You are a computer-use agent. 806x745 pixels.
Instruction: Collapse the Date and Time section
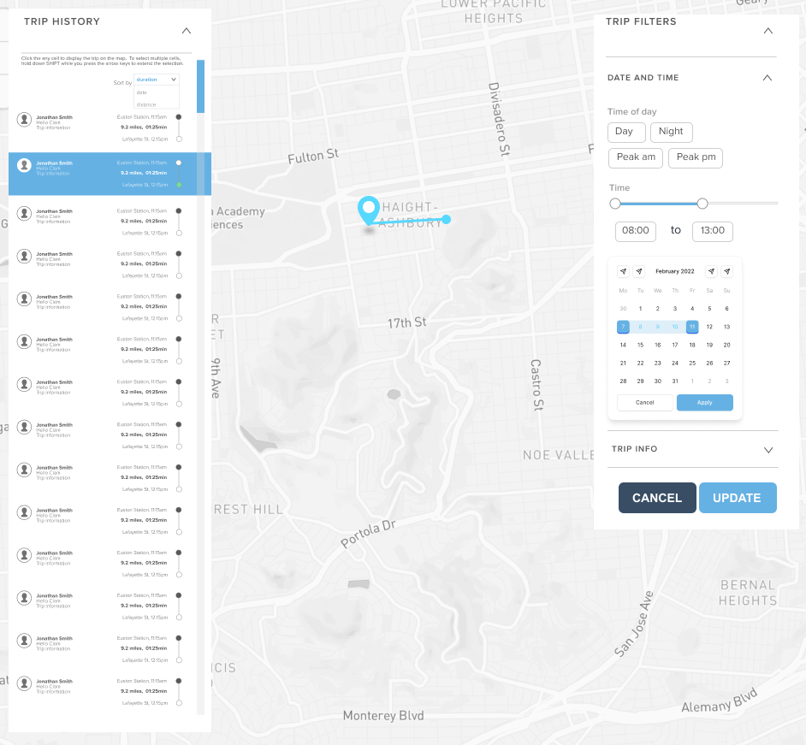[767, 78]
